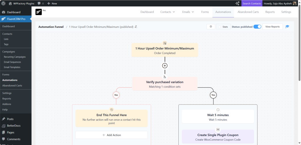Go to Lists in the sidebar
Screen dimensions: 301x145
[x=6, y=39]
